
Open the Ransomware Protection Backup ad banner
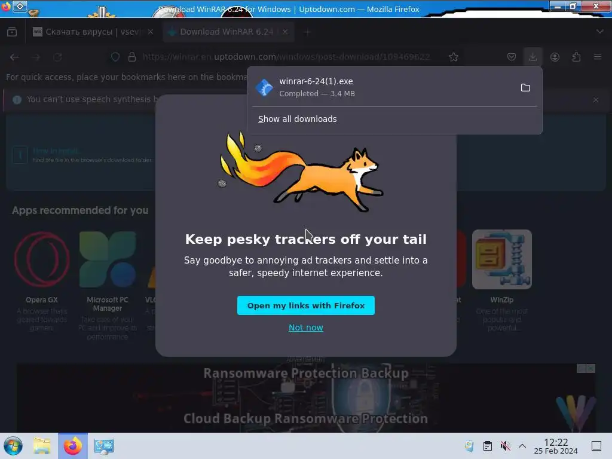click(305, 398)
